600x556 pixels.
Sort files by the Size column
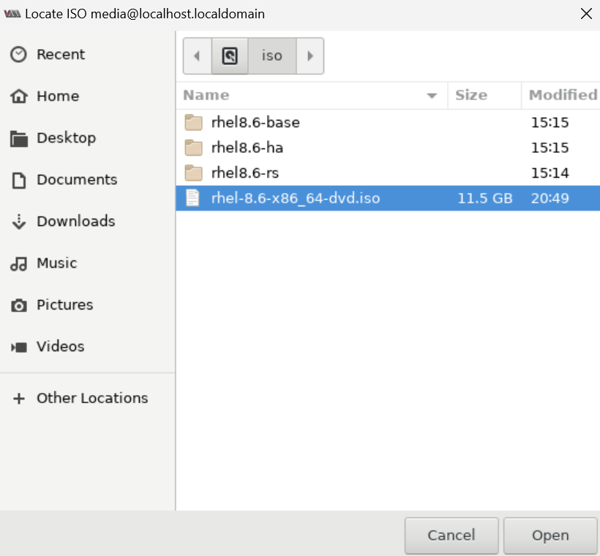click(x=484, y=95)
